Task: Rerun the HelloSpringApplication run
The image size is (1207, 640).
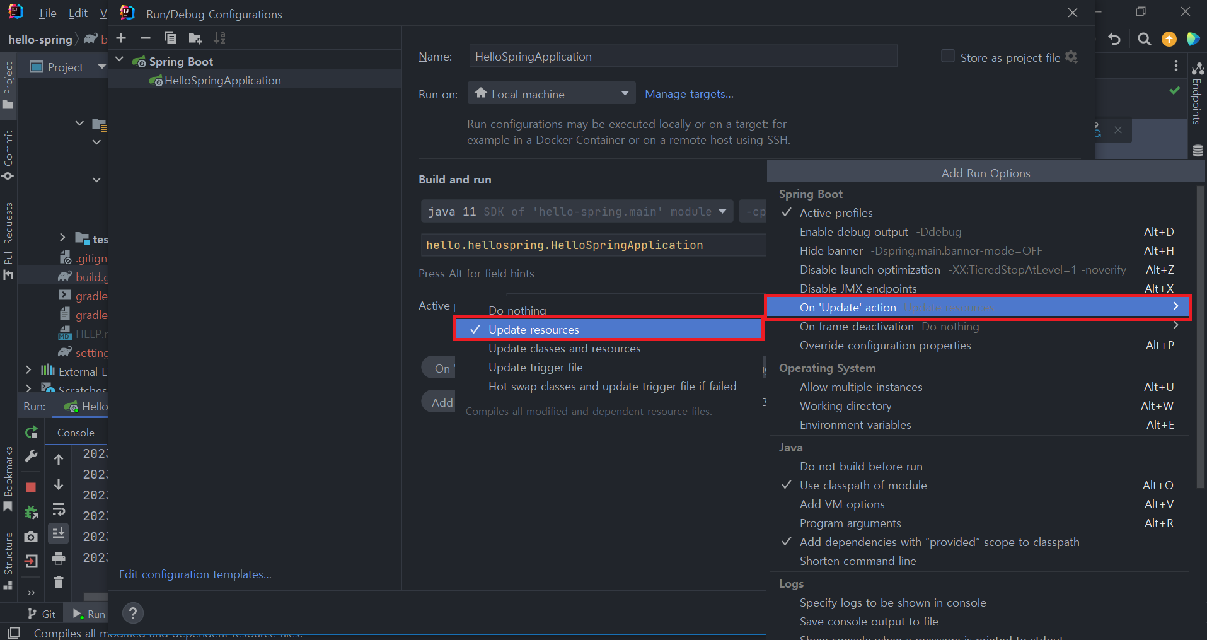Action: point(30,431)
